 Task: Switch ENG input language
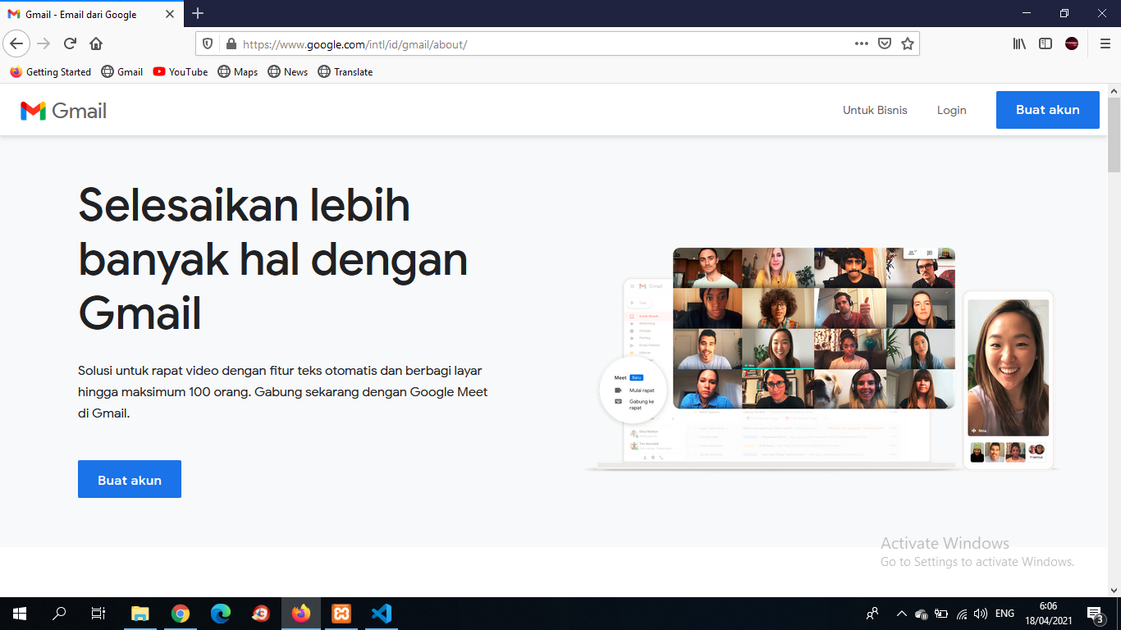click(1004, 614)
